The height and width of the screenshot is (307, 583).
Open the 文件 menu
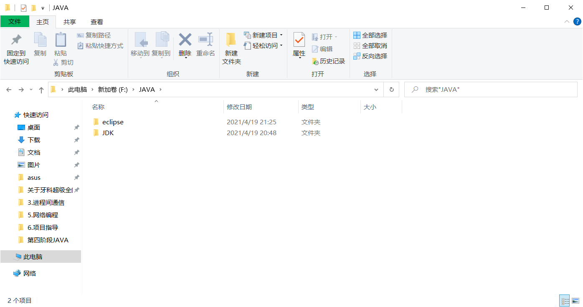click(x=15, y=22)
